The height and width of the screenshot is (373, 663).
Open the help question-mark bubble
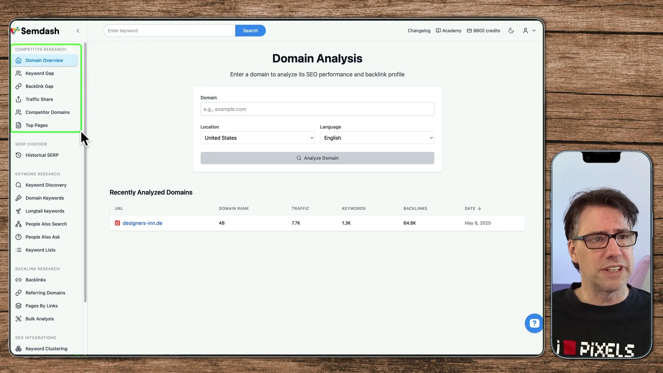pyautogui.click(x=534, y=323)
